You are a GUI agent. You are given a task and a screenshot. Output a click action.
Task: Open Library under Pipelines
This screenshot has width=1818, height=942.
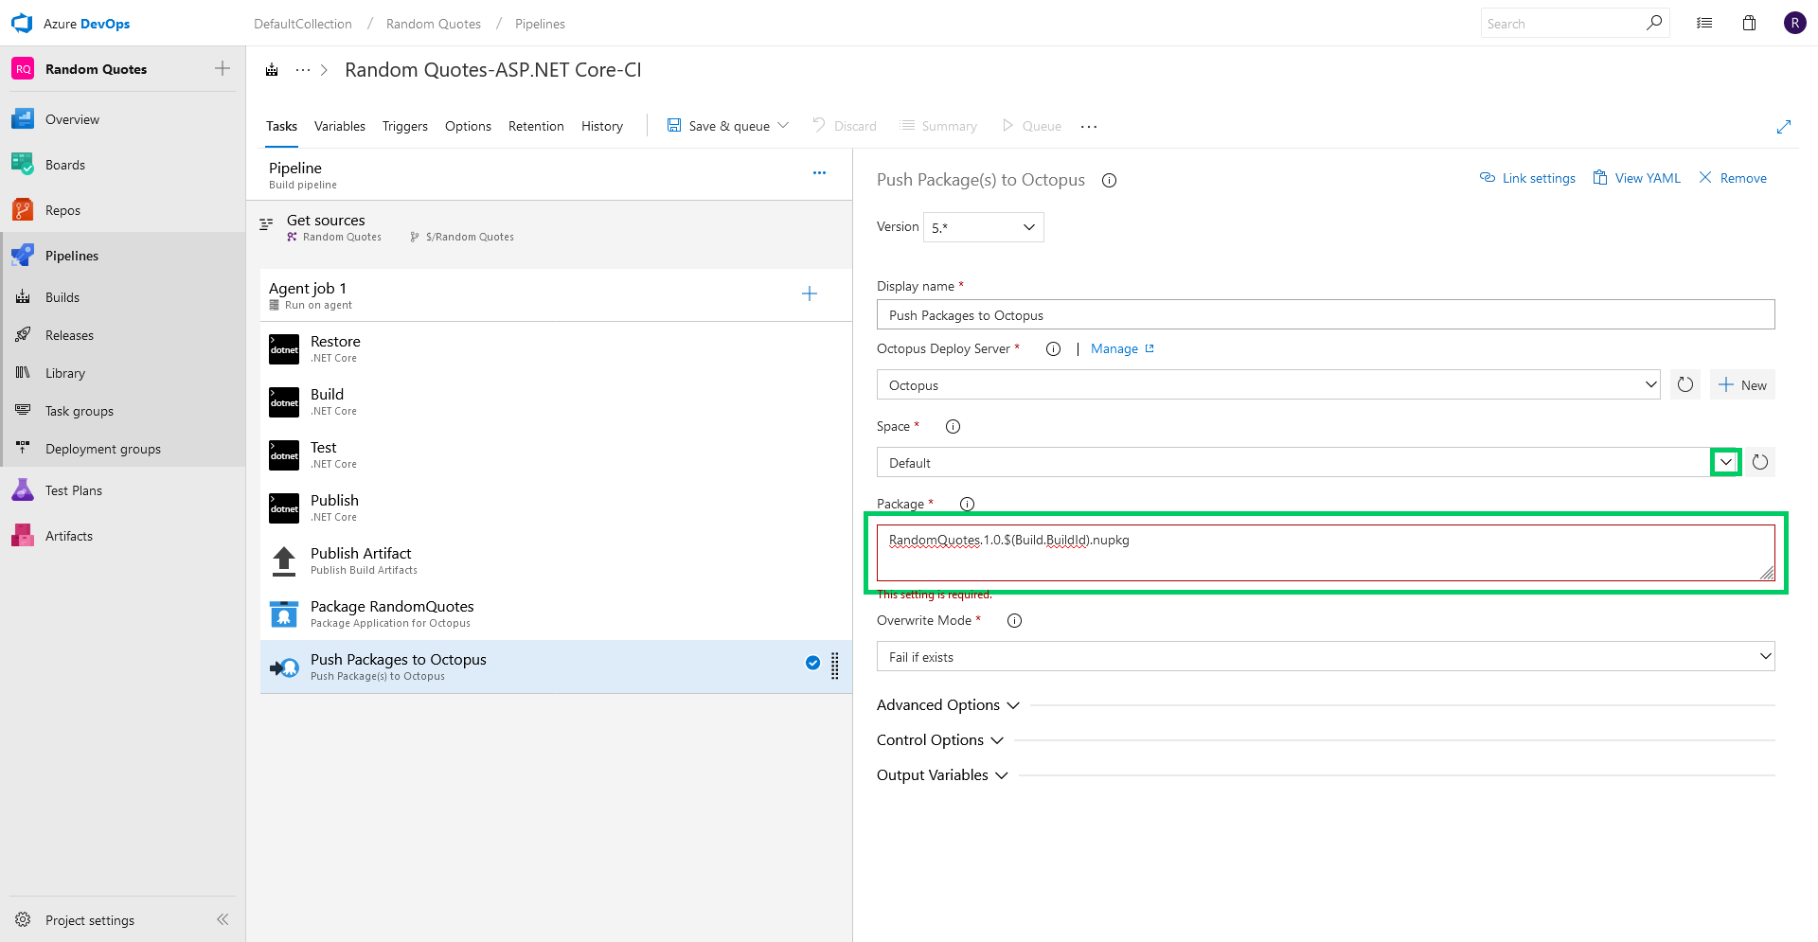pos(64,373)
